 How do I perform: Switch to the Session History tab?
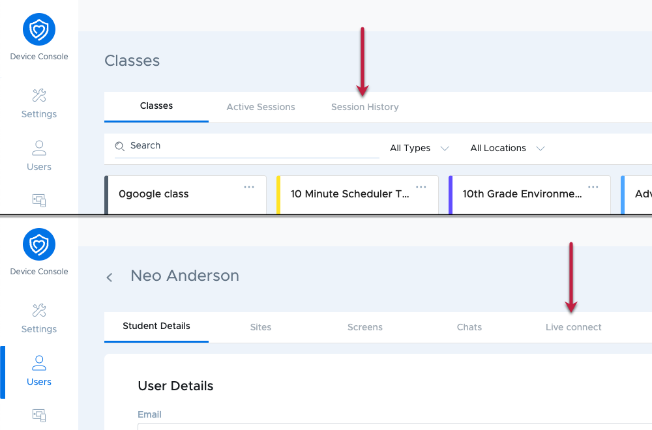[x=364, y=107]
